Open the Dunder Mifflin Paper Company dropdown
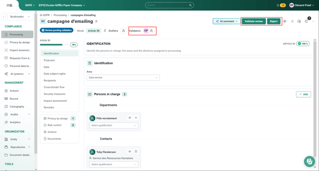The width and height of the screenshot is (319, 171). (62, 5)
